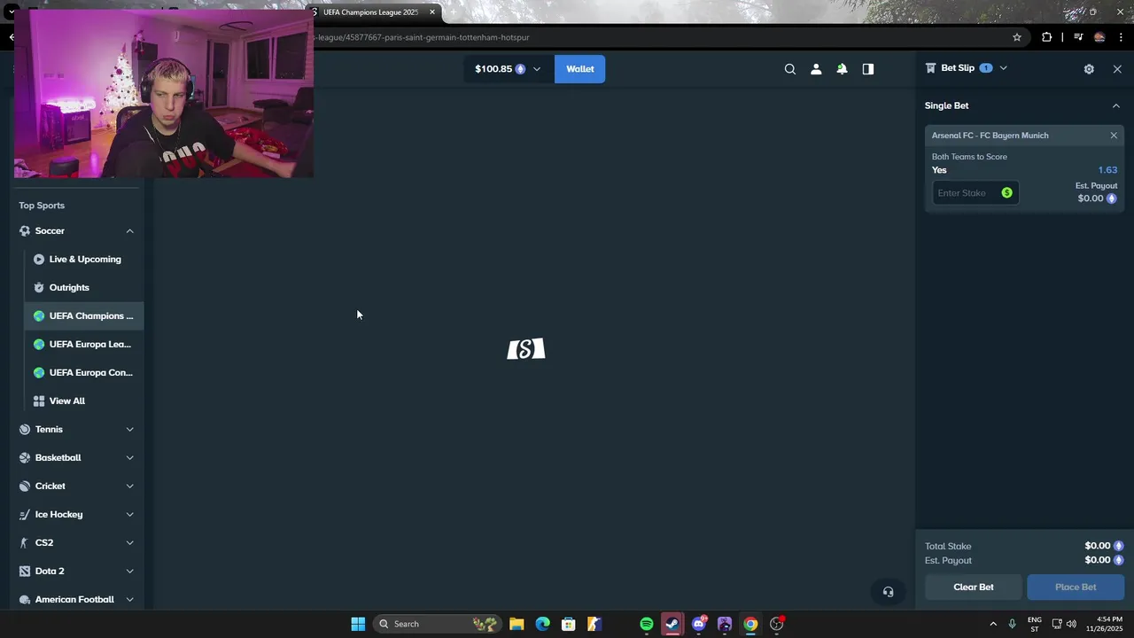The image size is (1134, 638).
Task: Open the notifications bell icon
Action: 842,69
